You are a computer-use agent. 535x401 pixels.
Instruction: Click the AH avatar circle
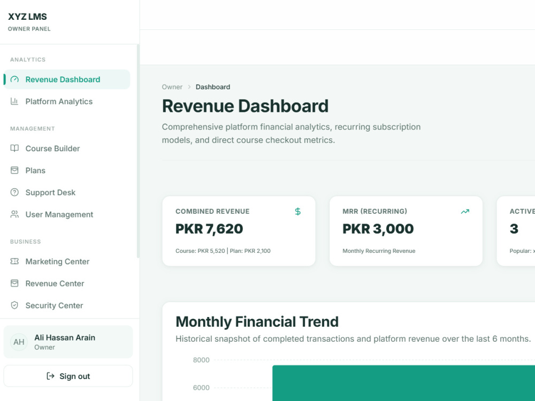tap(19, 342)
